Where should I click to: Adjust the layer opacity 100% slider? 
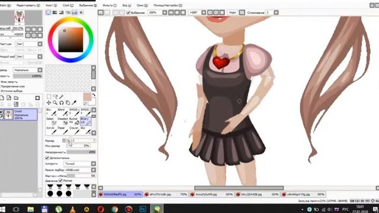pos(28,76)
